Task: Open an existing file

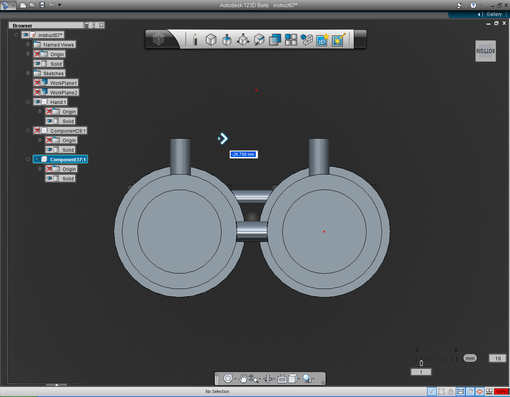Action: coord(32,5)
